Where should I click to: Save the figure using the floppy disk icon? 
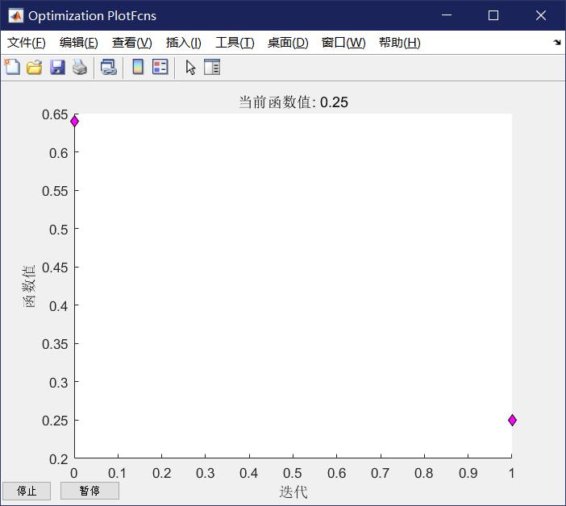click(x=56, y=68)
